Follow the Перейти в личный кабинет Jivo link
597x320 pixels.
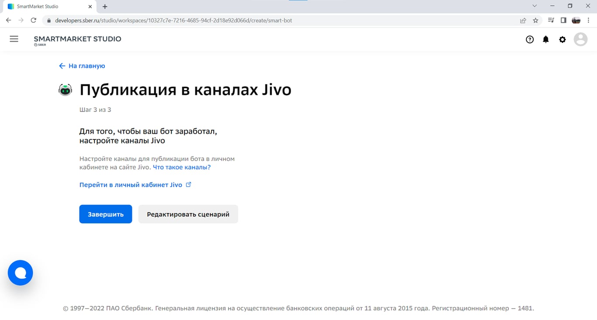coord(130,184)
